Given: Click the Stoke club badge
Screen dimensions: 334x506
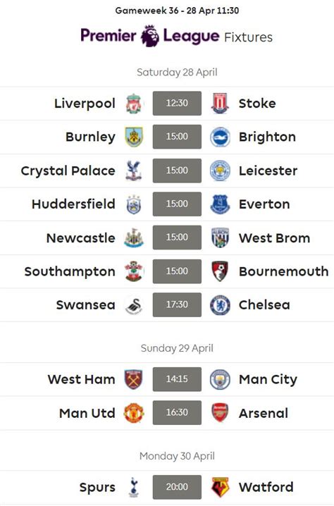Looking at the screenshot, I should (220, 104).
